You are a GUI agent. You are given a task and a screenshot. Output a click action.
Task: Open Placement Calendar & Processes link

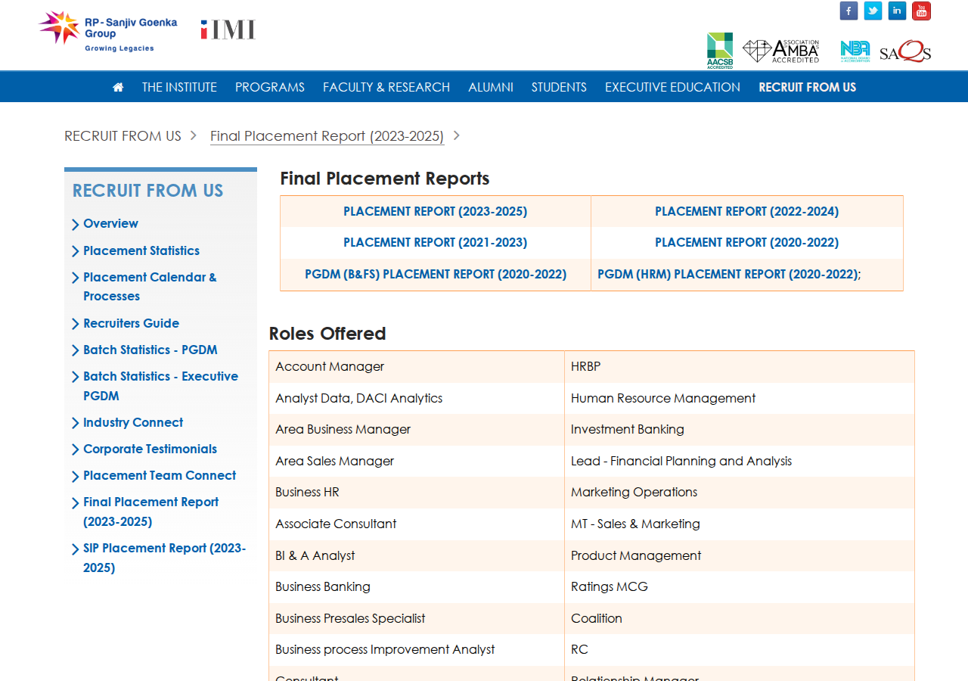150,287
